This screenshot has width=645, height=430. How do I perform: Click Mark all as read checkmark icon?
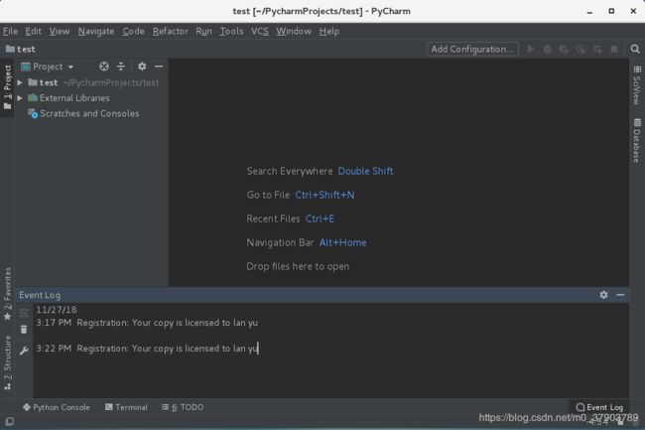point(24,313)
